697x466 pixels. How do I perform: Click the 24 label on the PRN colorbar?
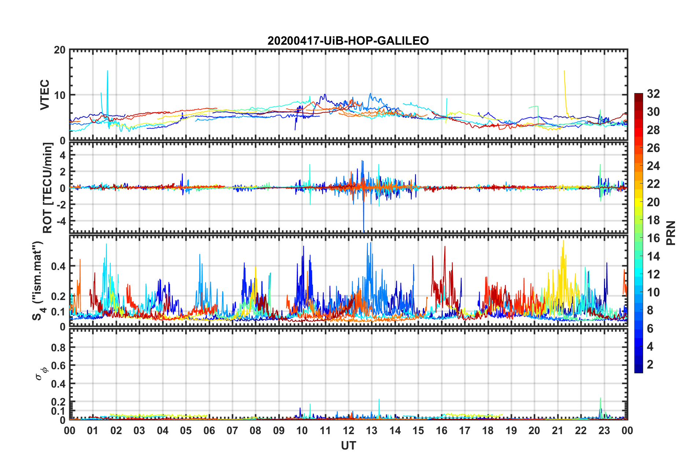pyautogui.click(x=653, y=166)
